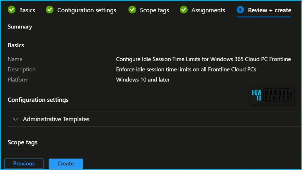Click the Summary heading
The width and height of the screenshot is (302, 170).
pos(20,27)
